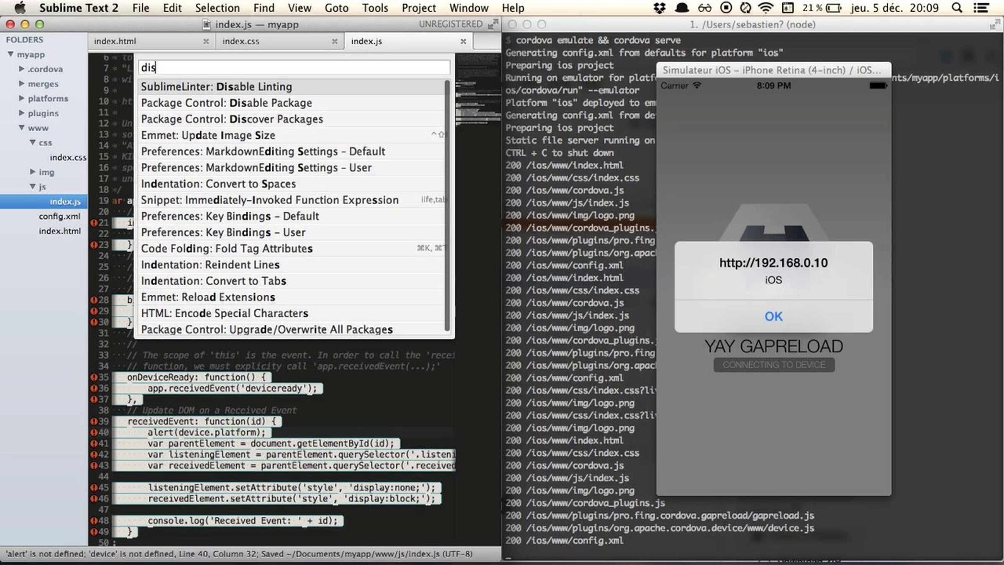This screenshot has height=565, width=1004.
Task: Click the circular record icon in menu bar
Action: (x=726, y=8)
